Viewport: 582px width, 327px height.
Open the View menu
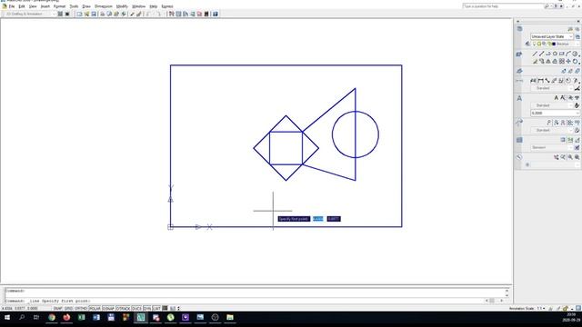pos(33,6)
